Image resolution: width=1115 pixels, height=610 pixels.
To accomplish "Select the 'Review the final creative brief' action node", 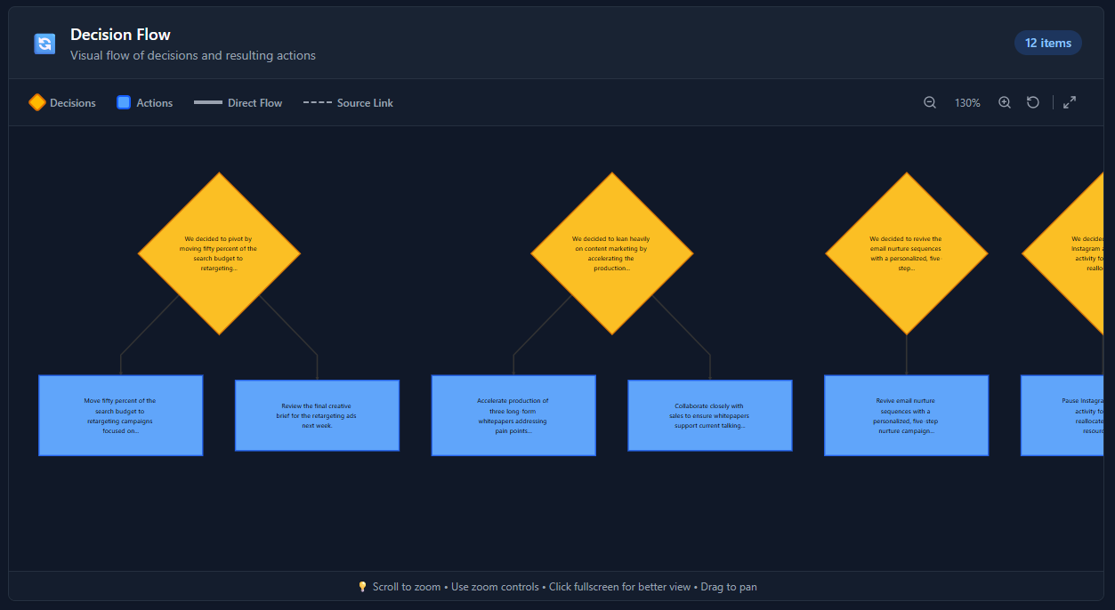I will click(317, 415).
